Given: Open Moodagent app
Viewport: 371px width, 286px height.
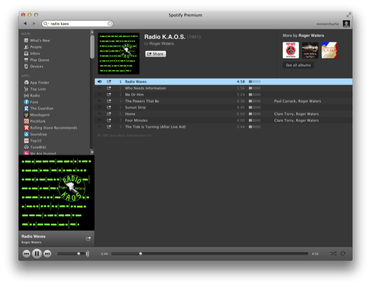Looking at the screenshot, I should [37, 115].
